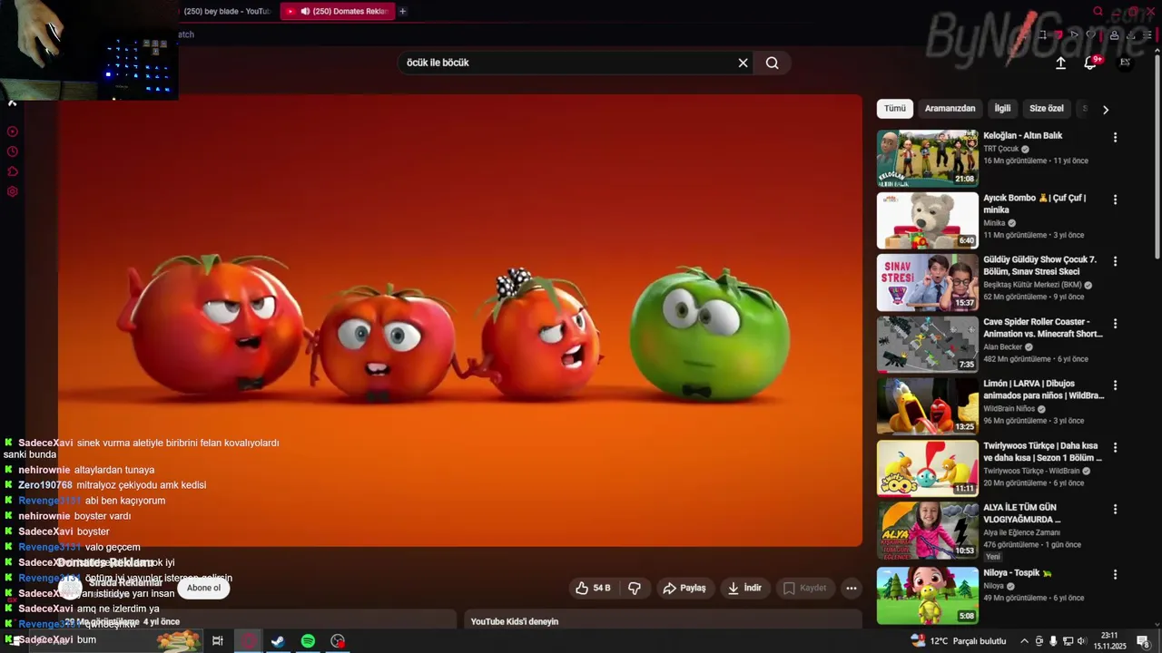Open the more actions ellipsis under video
The height and width of the screenshot is (653, 1162).
pyautogui.click(x=851, y=588)
